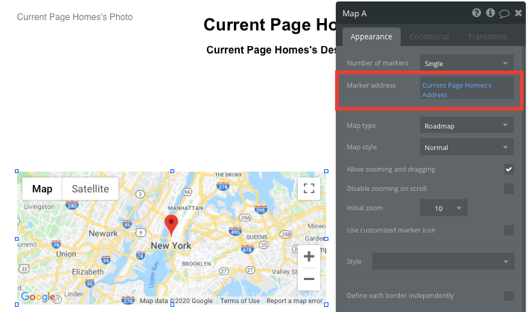Enable Define each border independently checkbox
The height and width of the screenshot is (312, 528).
point(509,296)
